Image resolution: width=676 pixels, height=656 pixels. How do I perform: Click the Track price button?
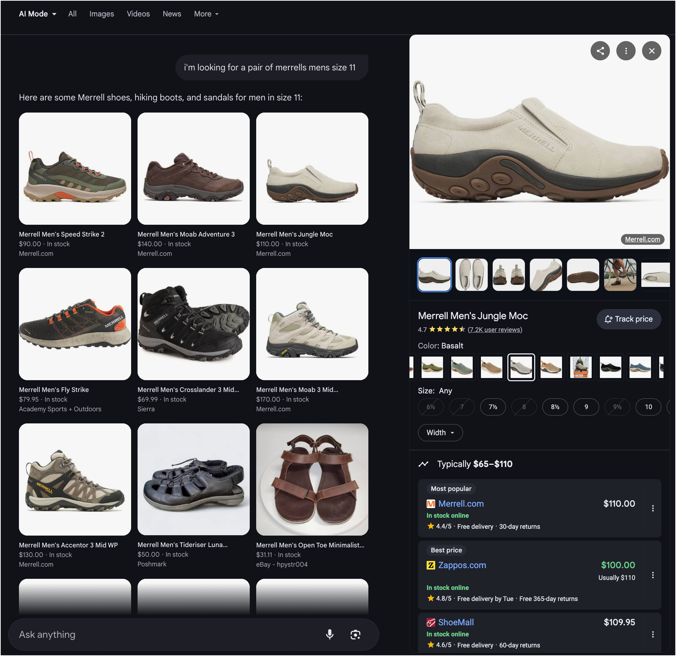pyautogui.click(x=628, y=319)
